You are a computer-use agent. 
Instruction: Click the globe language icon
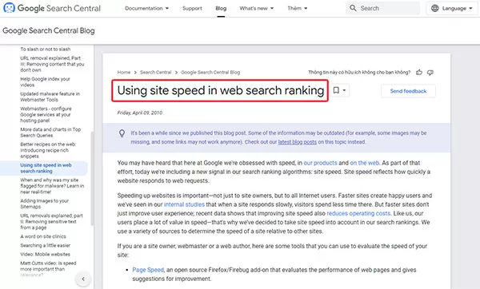click(434, 8)
